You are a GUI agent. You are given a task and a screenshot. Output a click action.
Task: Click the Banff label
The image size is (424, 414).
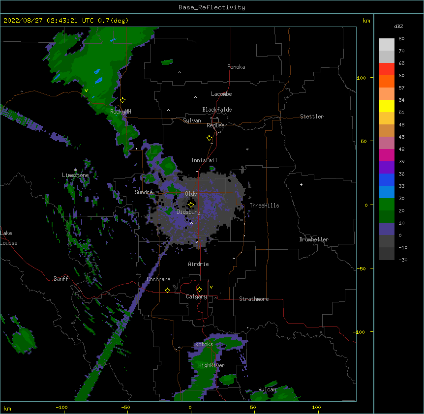[x=61, y=279]
